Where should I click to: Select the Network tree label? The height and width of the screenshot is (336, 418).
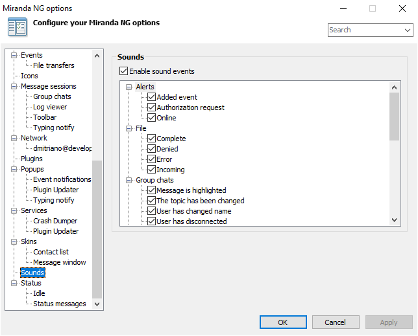click(x=34, y=138)
